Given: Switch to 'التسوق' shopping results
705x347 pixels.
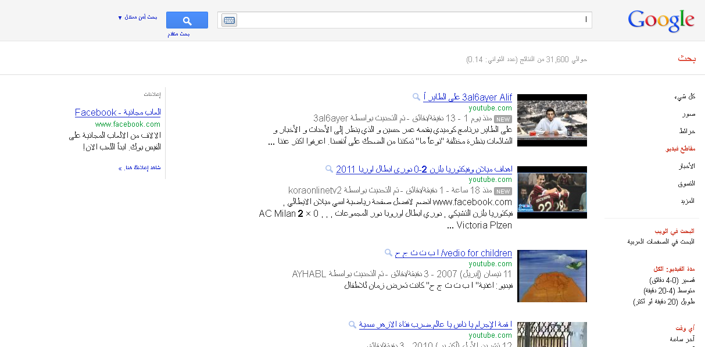Looking at the screenshot, I should 686,184.
